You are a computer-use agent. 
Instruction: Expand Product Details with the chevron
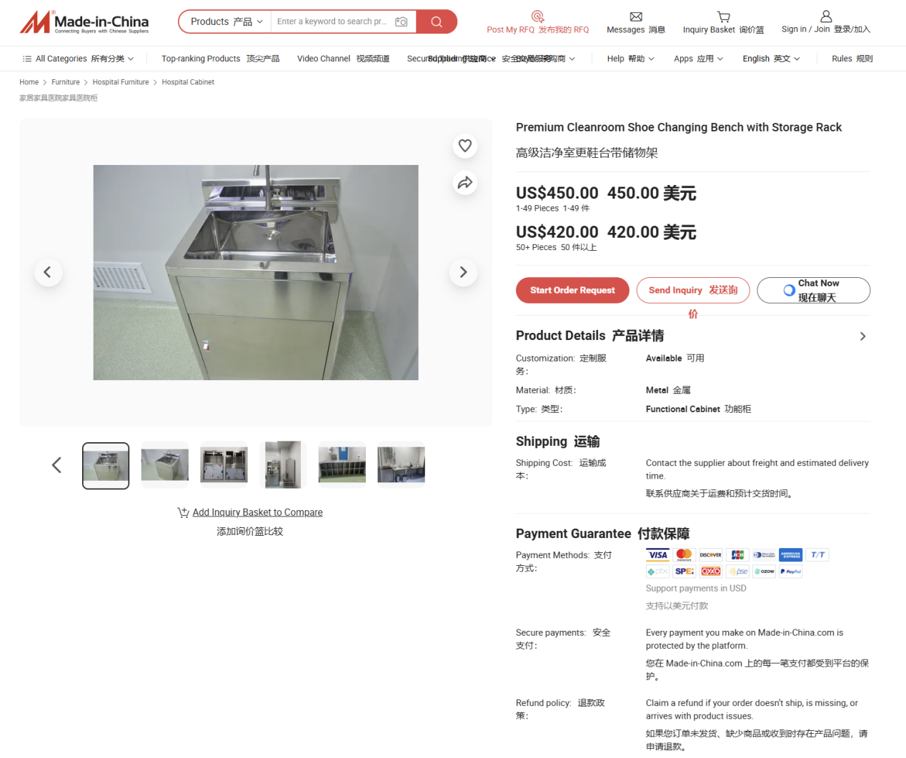pyautogui.click(x=862, y=336)
